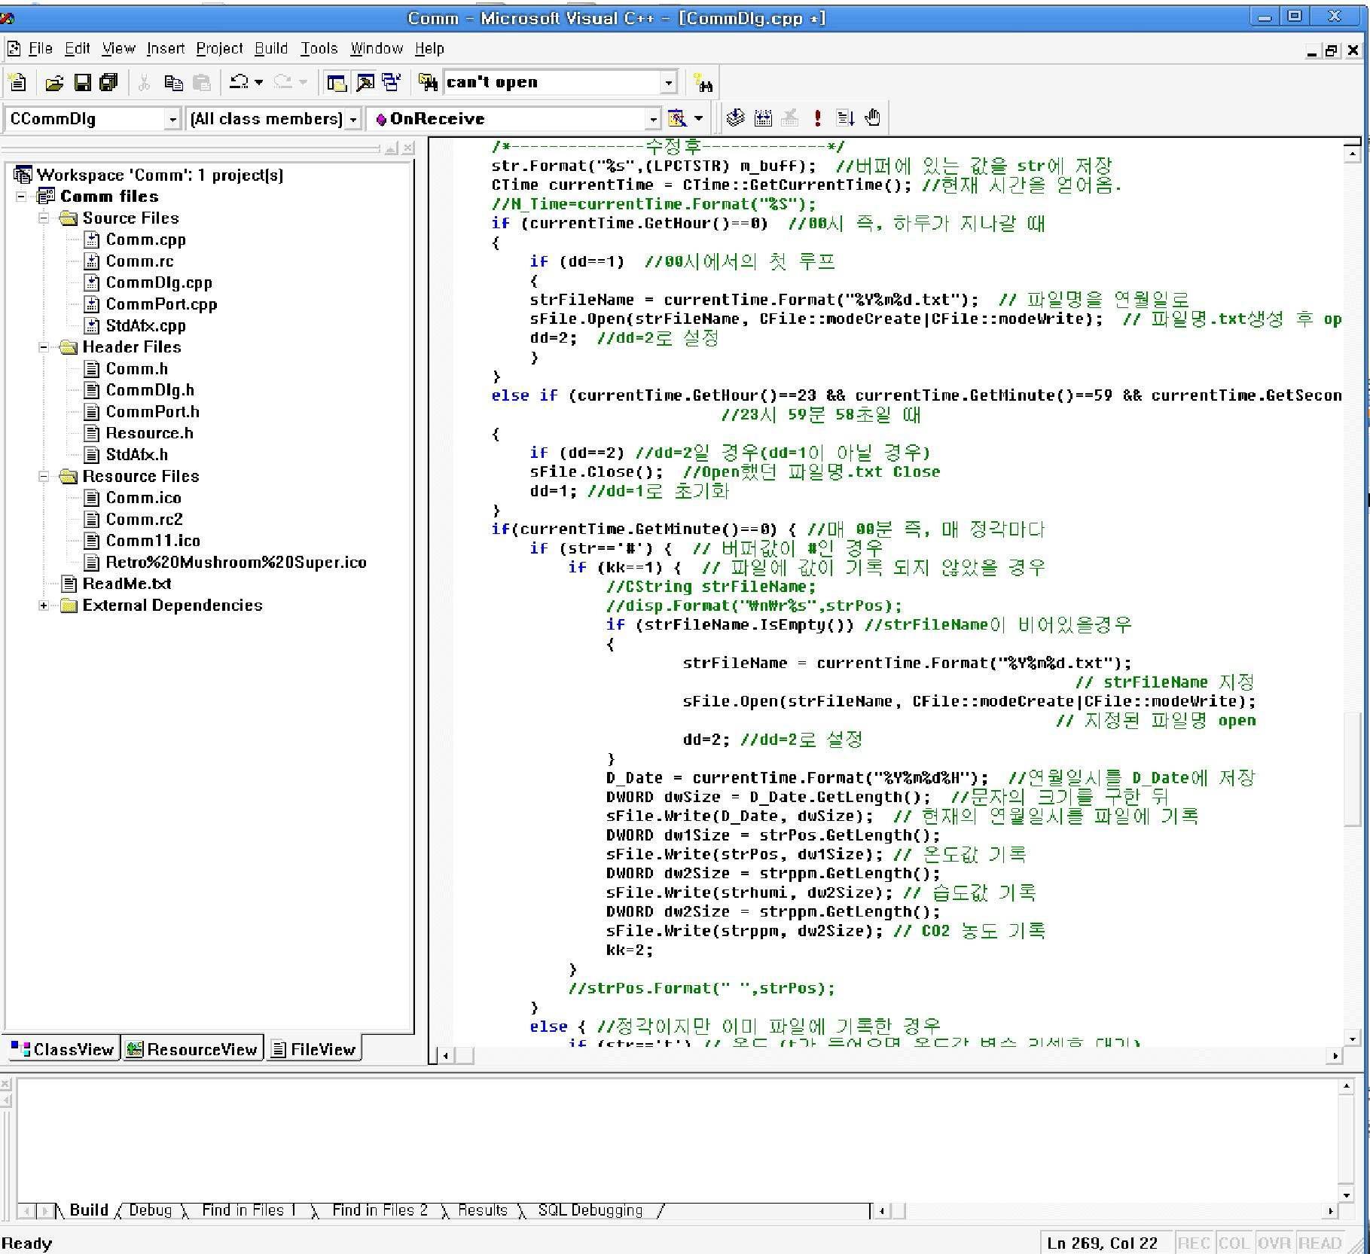Click the Save All icon
1370x1254 pixels.
109,82
